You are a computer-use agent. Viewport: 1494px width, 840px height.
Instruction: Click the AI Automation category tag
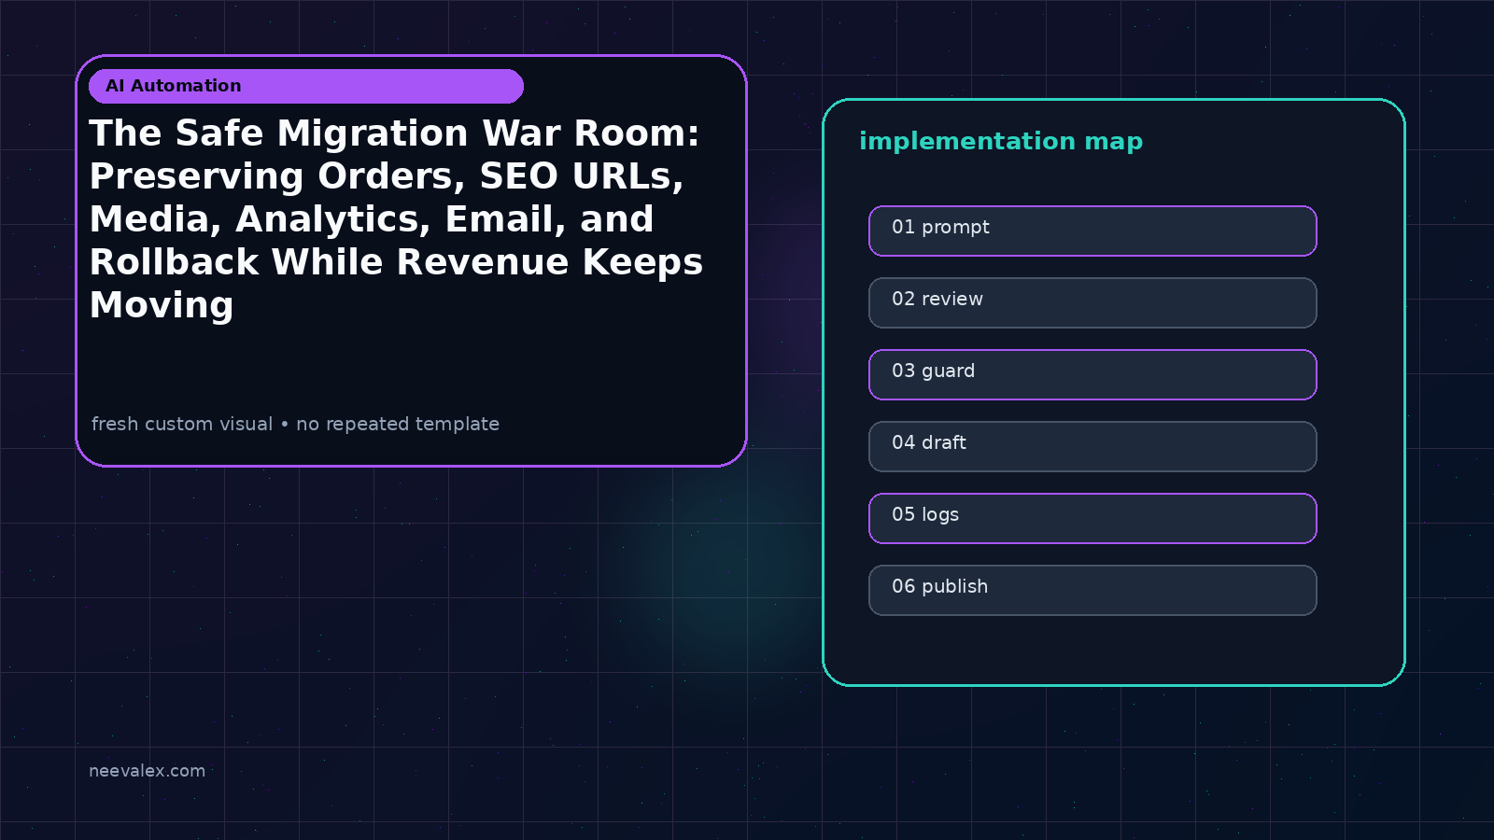pyautogui.click(x=306, y=86)
